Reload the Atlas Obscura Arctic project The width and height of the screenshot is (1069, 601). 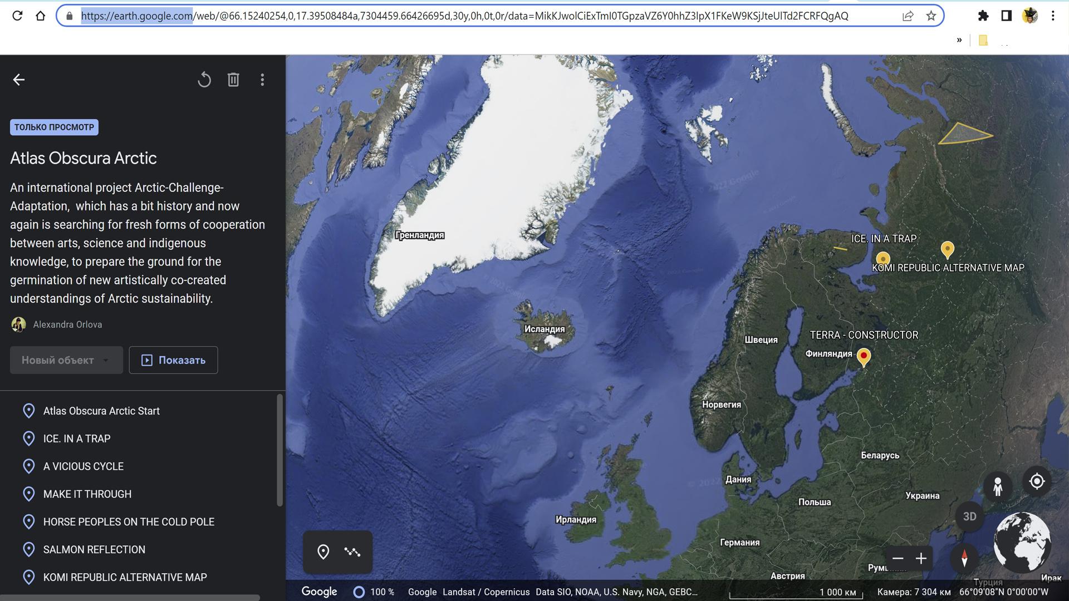[x=204, y=80]
